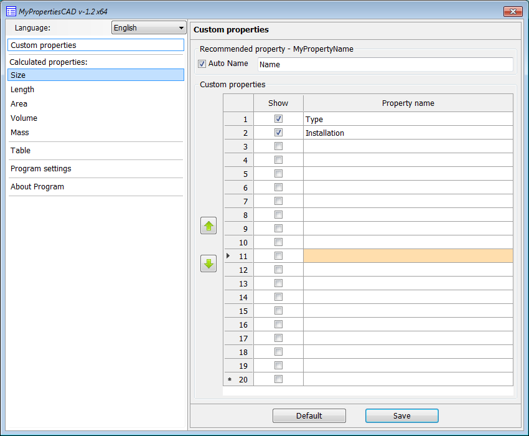This screenshot has height=436, width=529.
Task: Open the Size calculated property
Action: click(x=96, y=75)
